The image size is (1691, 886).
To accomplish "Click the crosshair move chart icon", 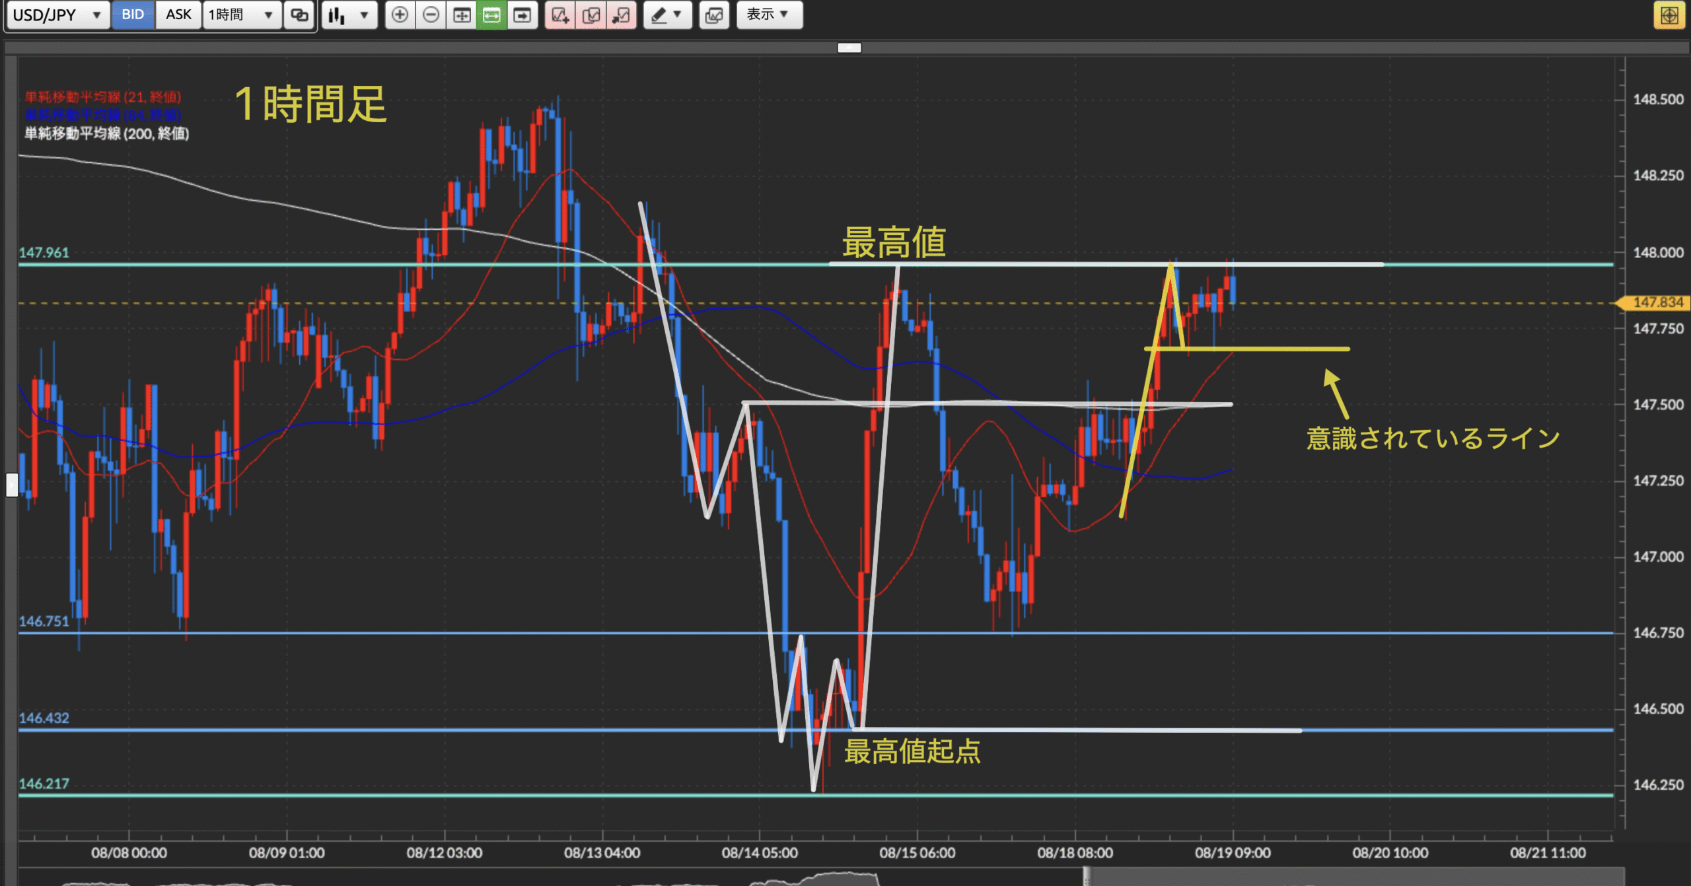I will [462, 15].
